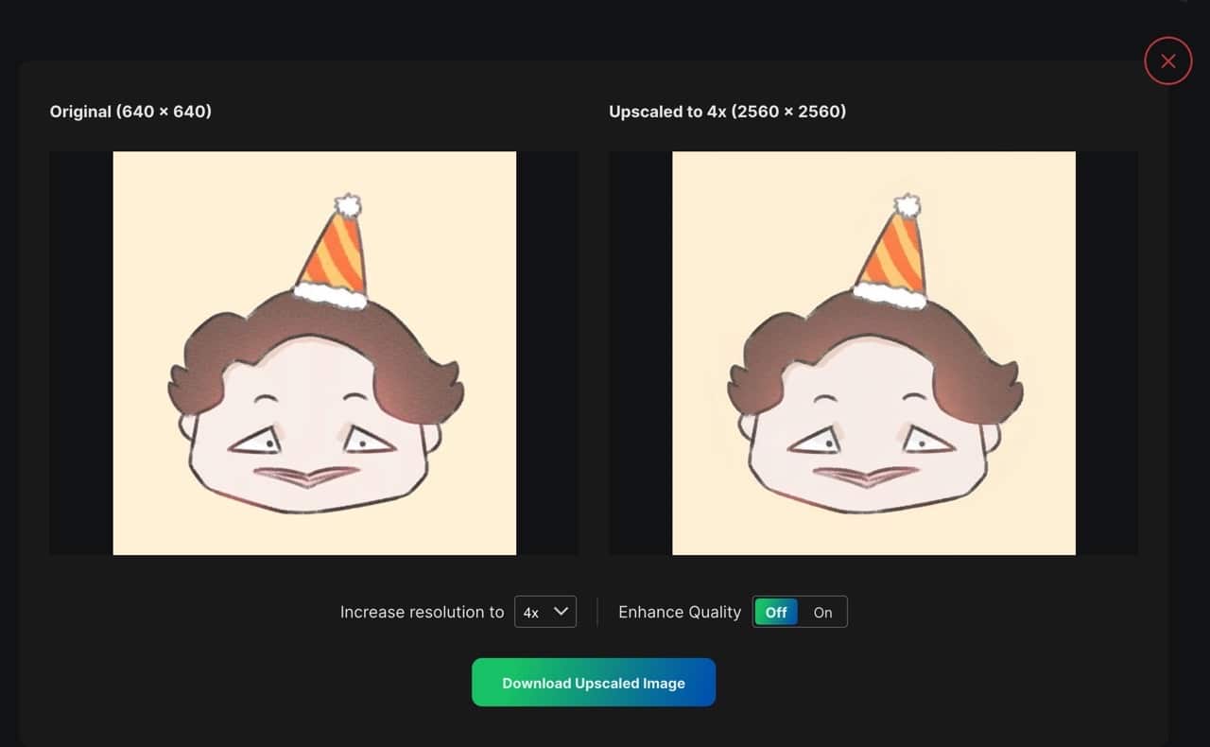Click the white pom-pom atop the original hat
Screen dimensions: 1210x747
348,205
